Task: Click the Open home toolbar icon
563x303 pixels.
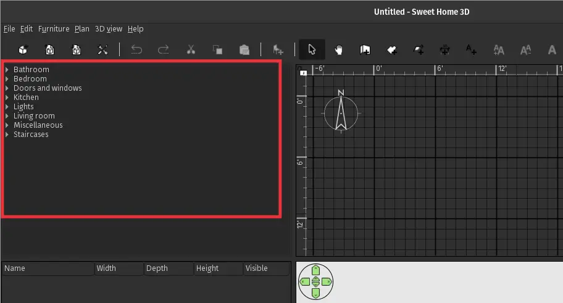Action: (x=50, y=49)
